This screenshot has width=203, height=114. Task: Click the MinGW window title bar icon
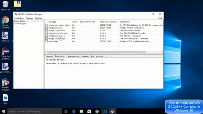pyautogui.click(x=16, y=14)
